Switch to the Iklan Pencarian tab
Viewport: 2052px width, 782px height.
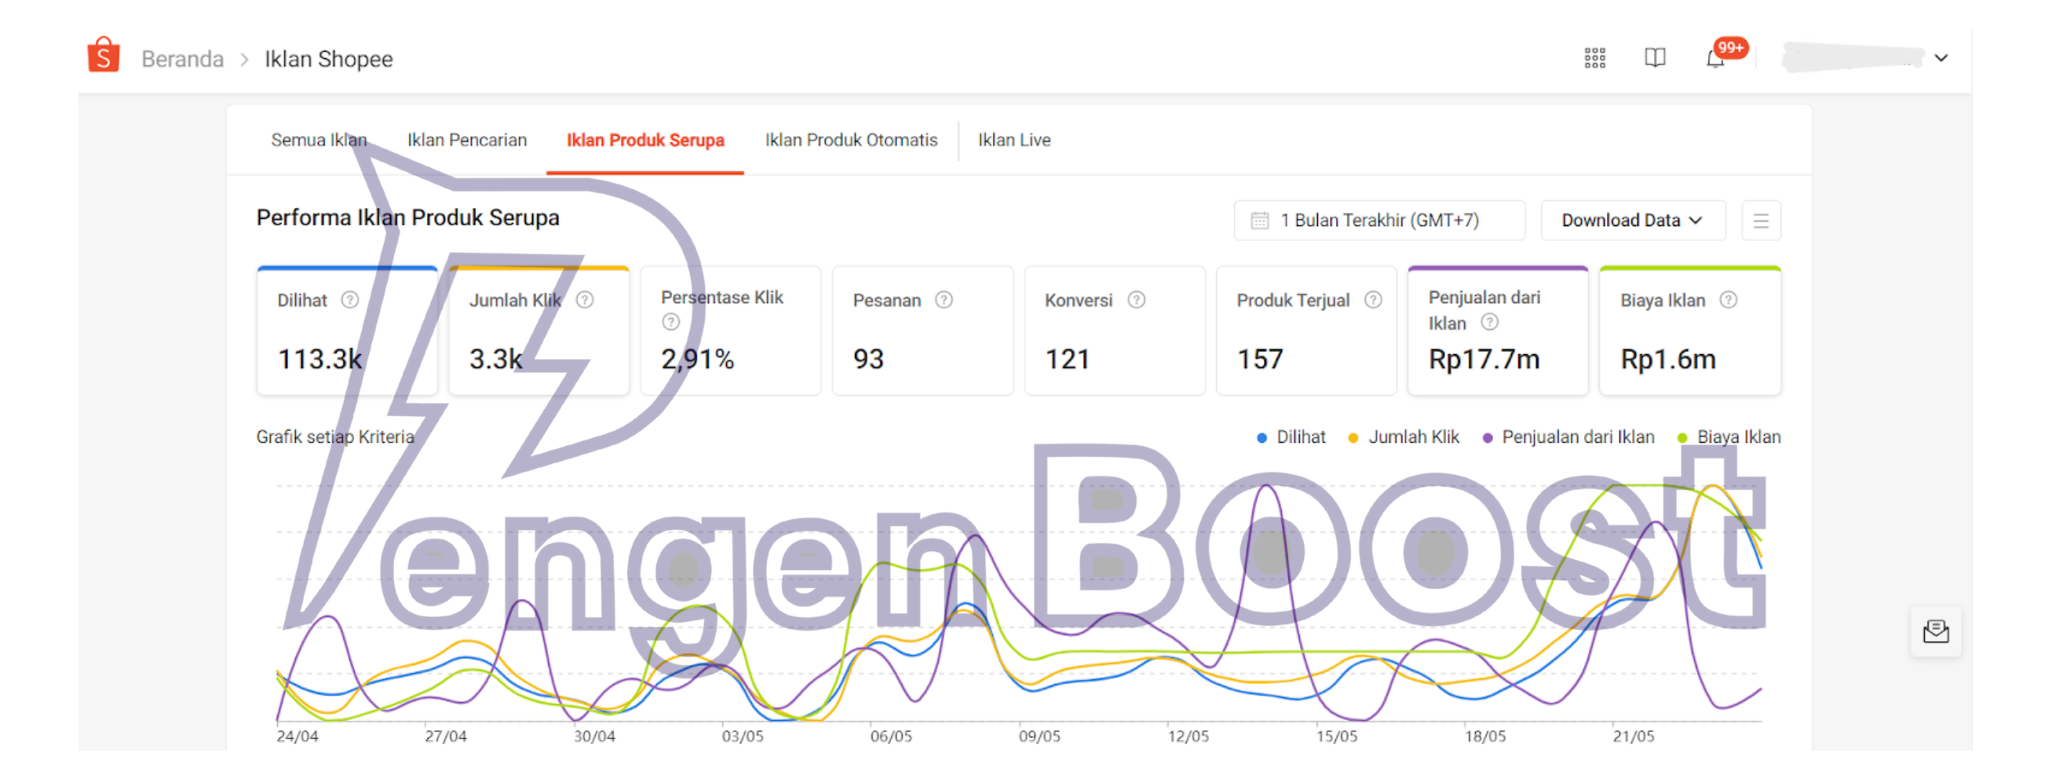click(467, 141)
